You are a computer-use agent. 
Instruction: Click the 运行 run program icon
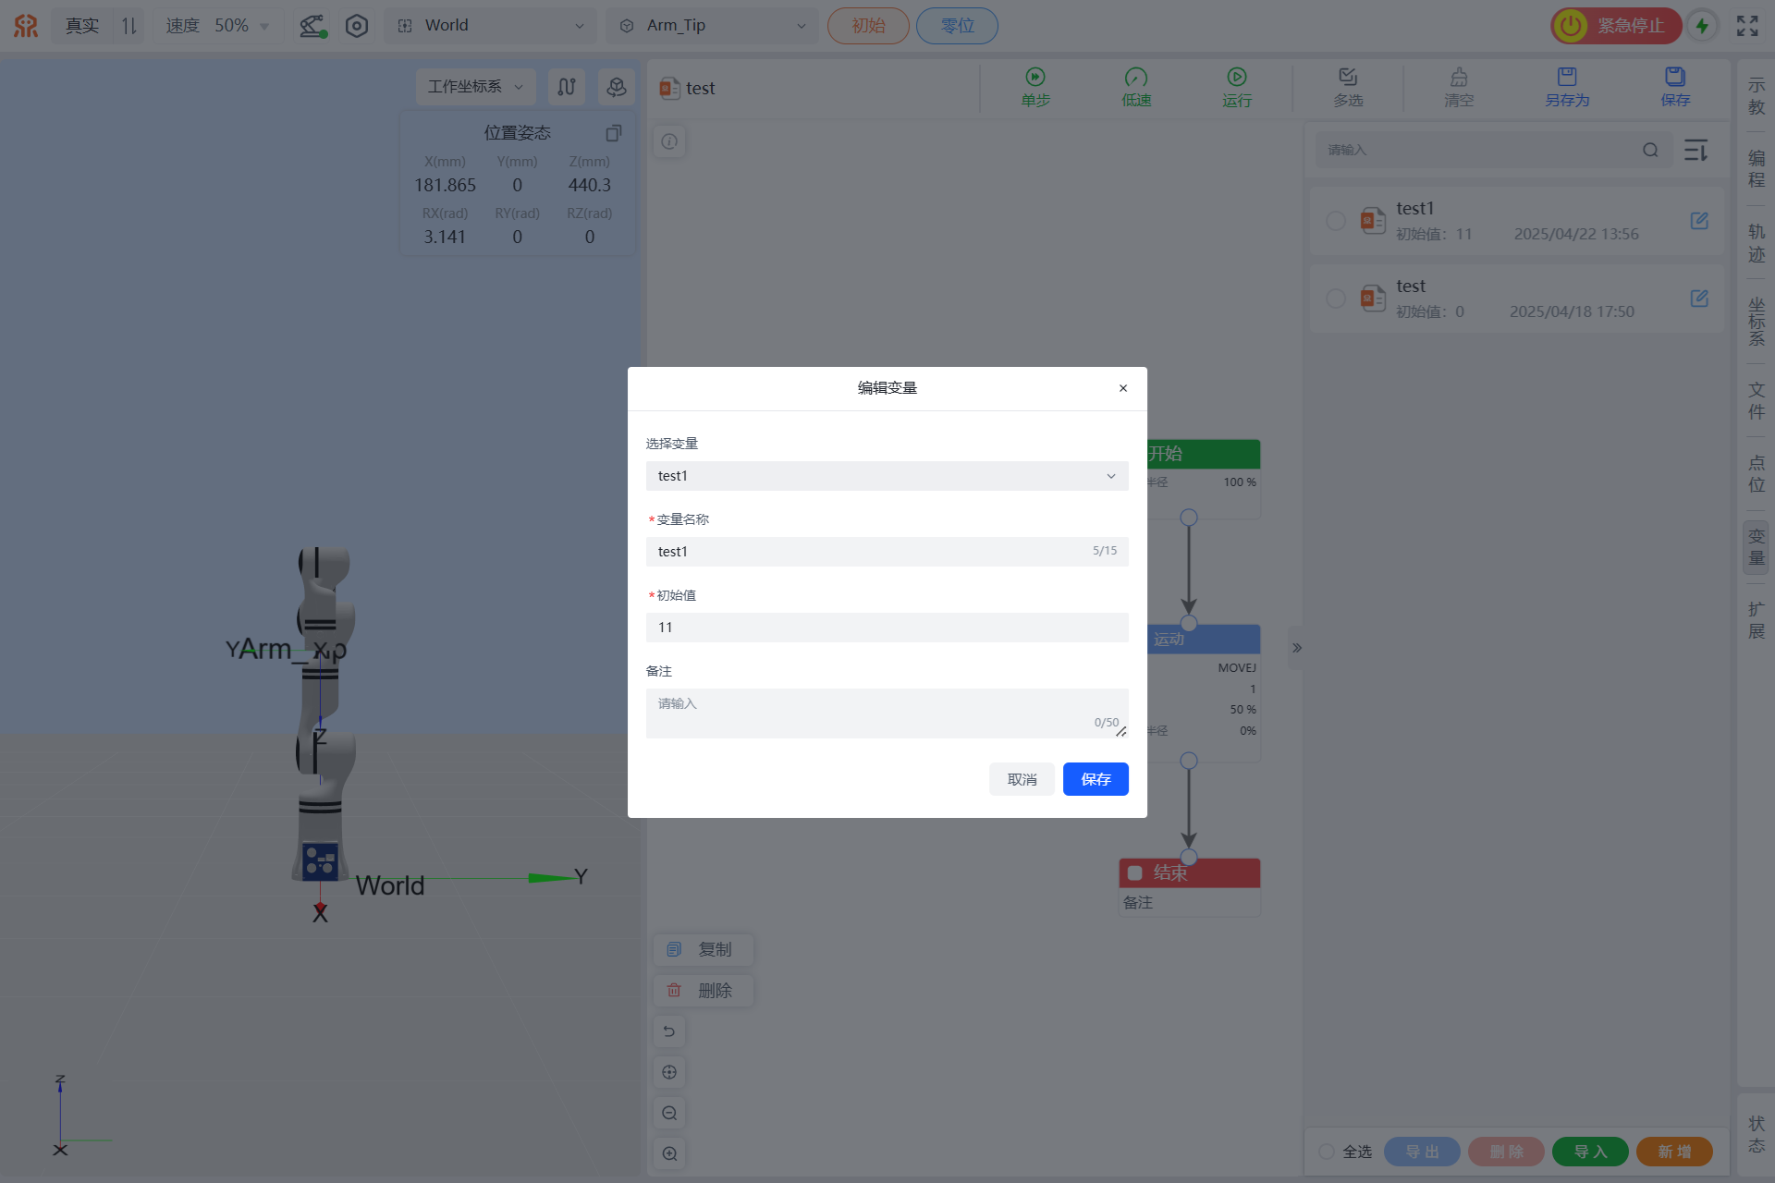tap(1237, 78)
